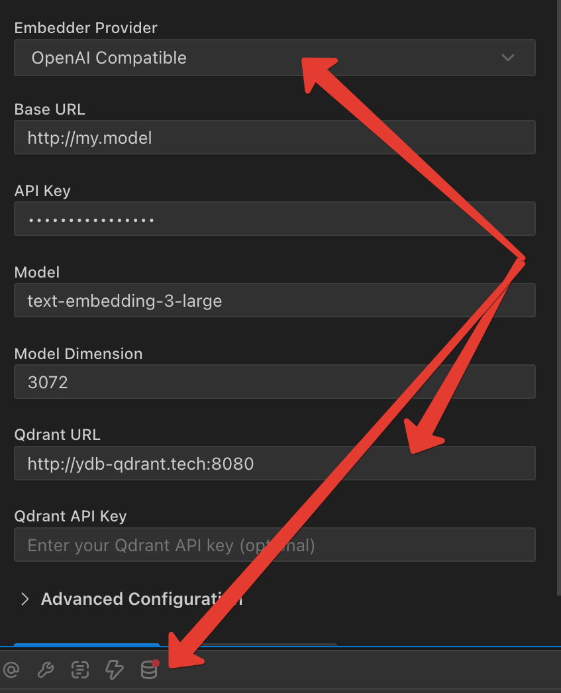Viewport: 561px width, 693px height.
Task: Focus the optional Qdrant API Key field
Action: [275, 545]
